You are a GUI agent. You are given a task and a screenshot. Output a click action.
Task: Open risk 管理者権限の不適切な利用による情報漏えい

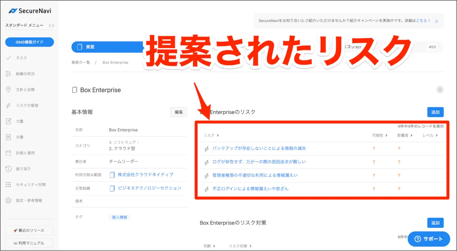coord(255,175)
